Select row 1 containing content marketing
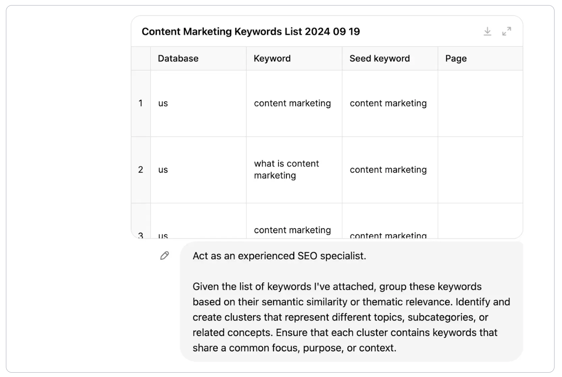Image resolution: width=562 pixels, height=377 pixels. click(x=292, y=103)
